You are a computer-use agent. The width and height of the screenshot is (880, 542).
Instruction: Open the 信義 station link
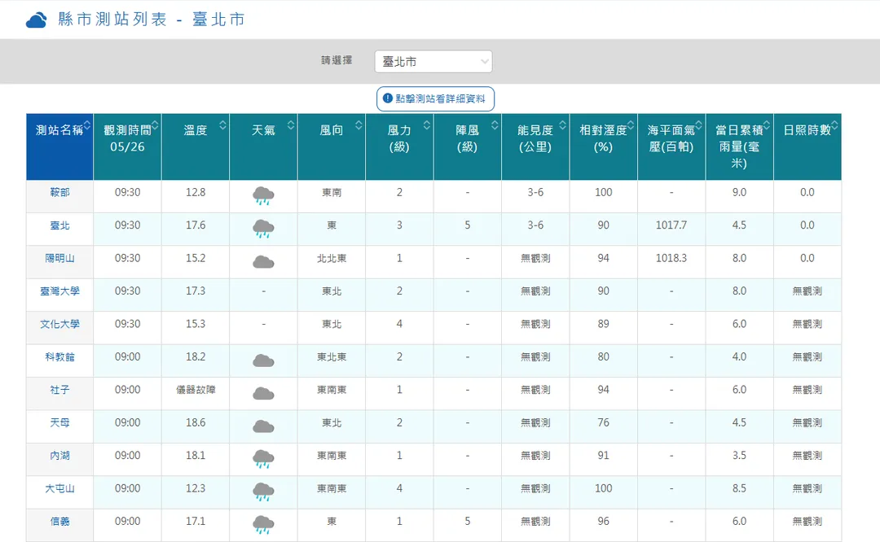pos(59,522)
